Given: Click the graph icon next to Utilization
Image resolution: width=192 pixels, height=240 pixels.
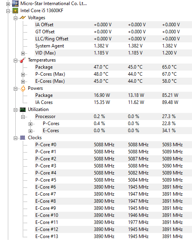Looking at the screenshot, I should [23, 109].
